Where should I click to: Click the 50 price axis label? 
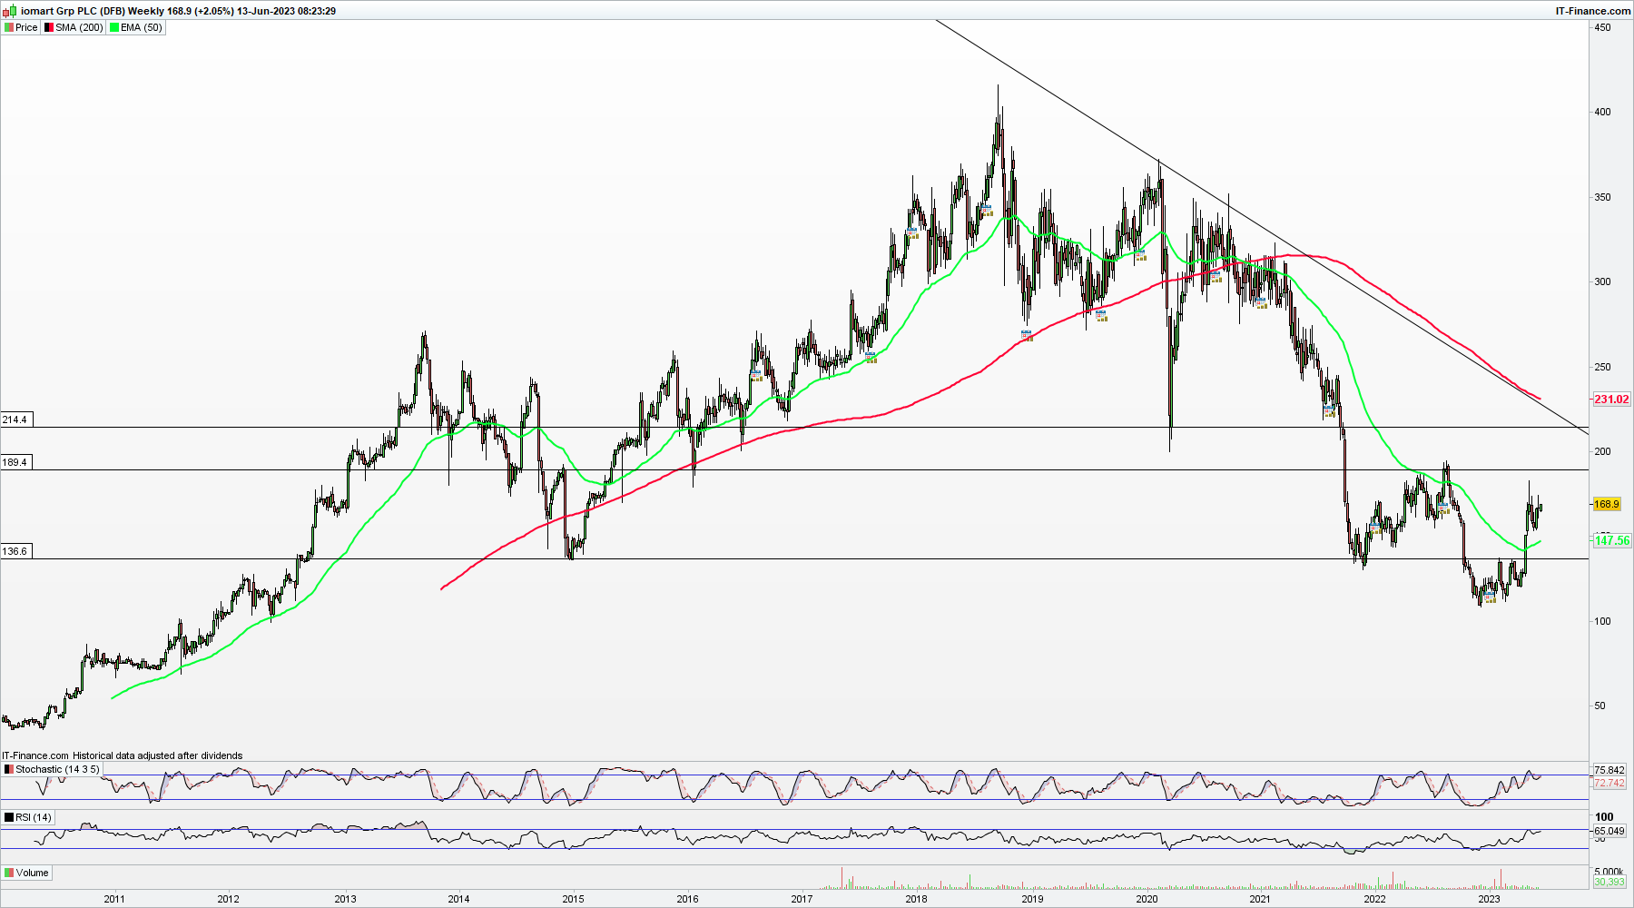pos(1600,706)
